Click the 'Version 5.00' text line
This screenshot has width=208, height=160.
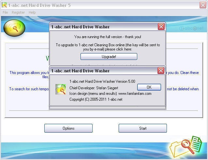(x=102, y=81)
